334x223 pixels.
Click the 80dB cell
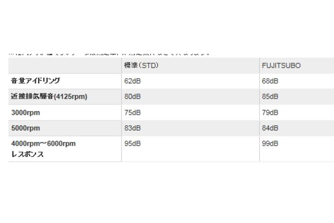pos(132,97)
